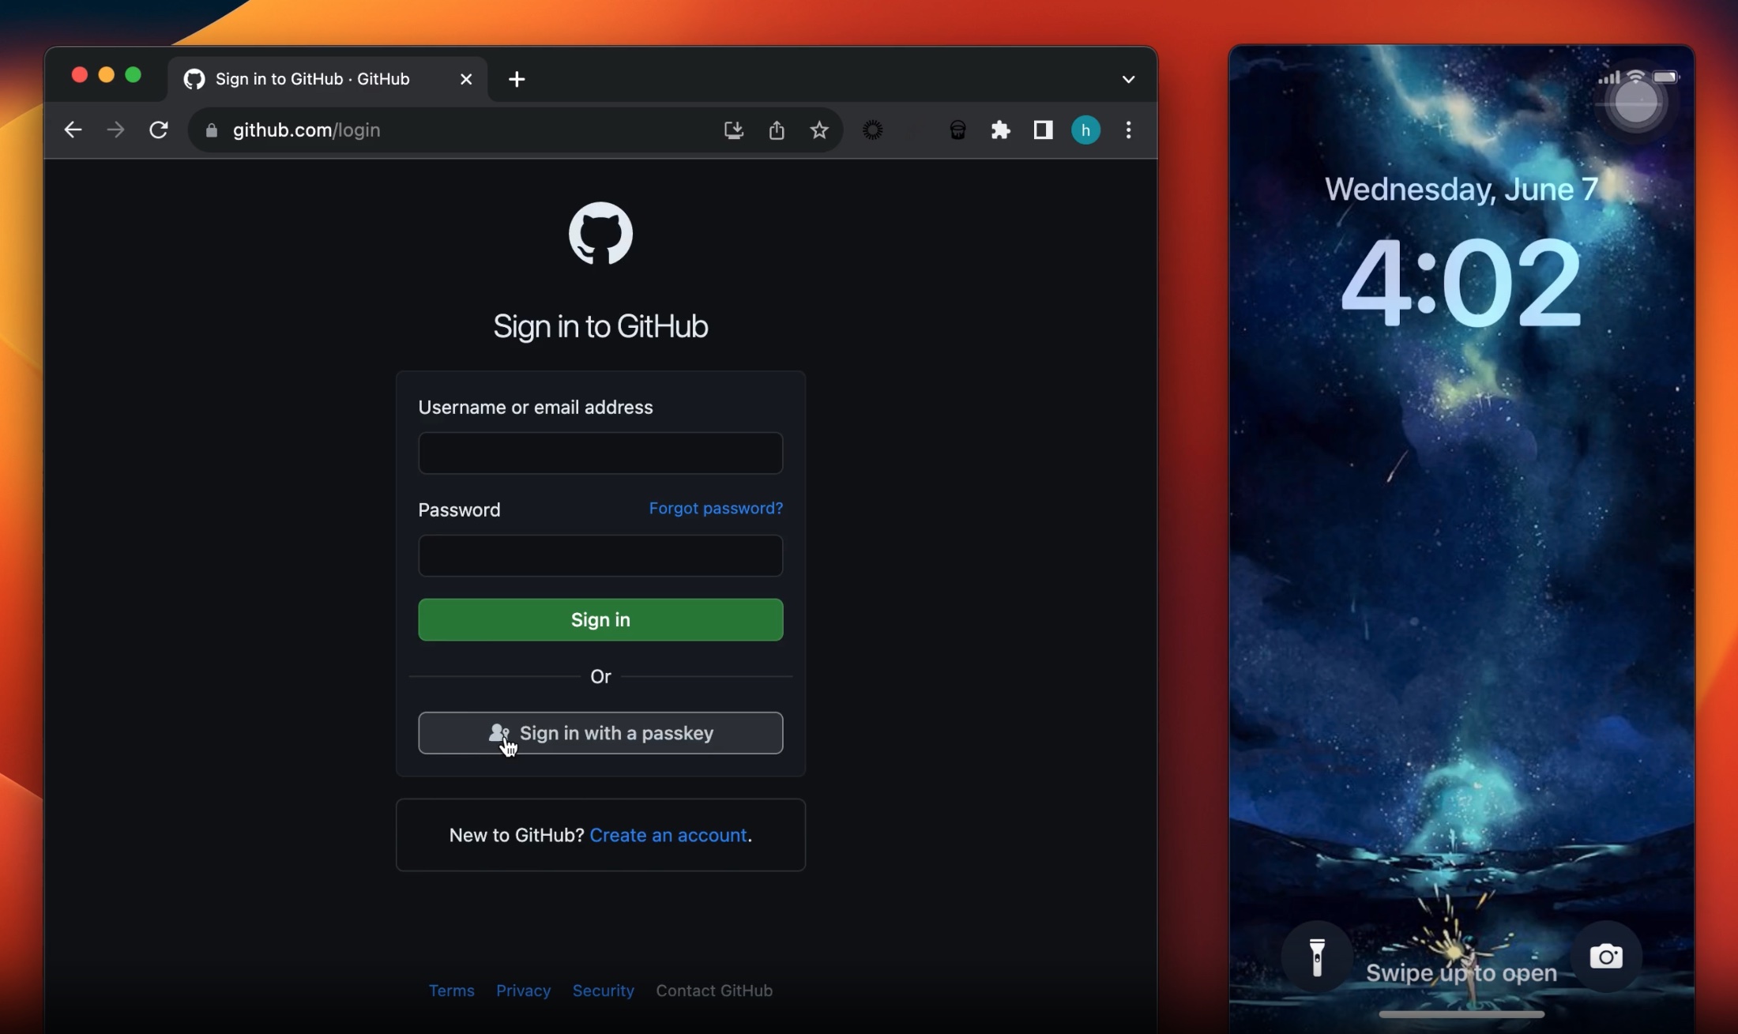Bookmark this page with the star icon
1738x1034 pixels.
coord(819,130)
